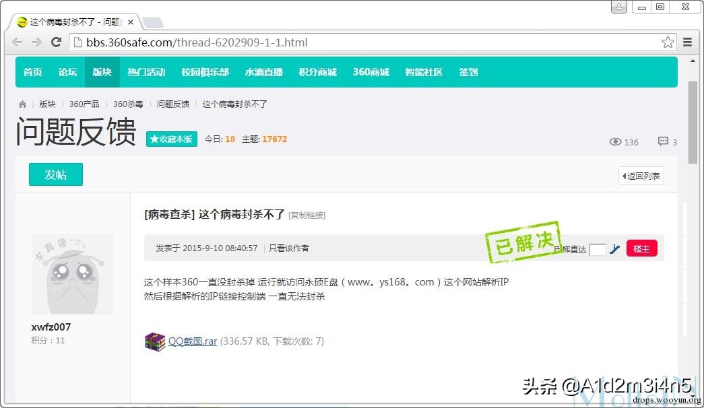Viewport: 704px width, 408px height.
Task: Select the browser tab 这个病毒封杀不了
Action: coord(75,22)
